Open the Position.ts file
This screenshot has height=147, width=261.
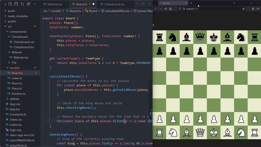[18, 94]
